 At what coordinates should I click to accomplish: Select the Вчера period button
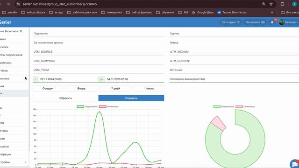(81, 89)
